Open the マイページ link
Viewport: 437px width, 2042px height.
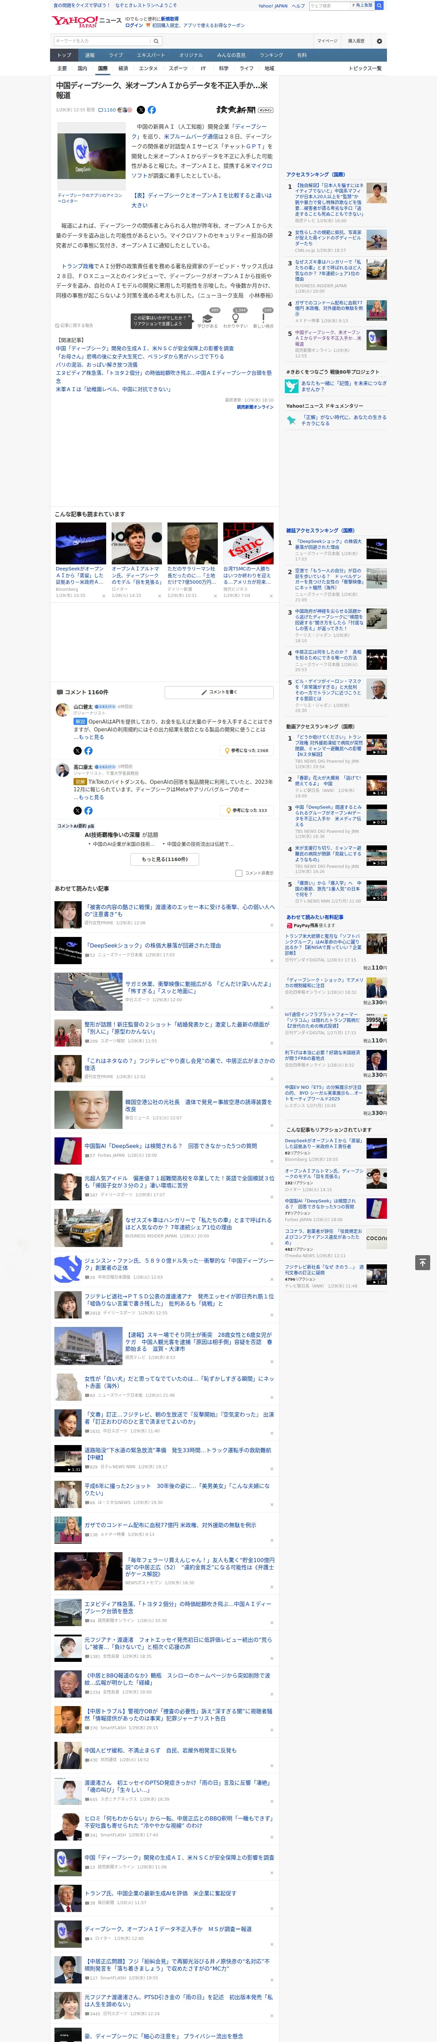pos(327,41)
